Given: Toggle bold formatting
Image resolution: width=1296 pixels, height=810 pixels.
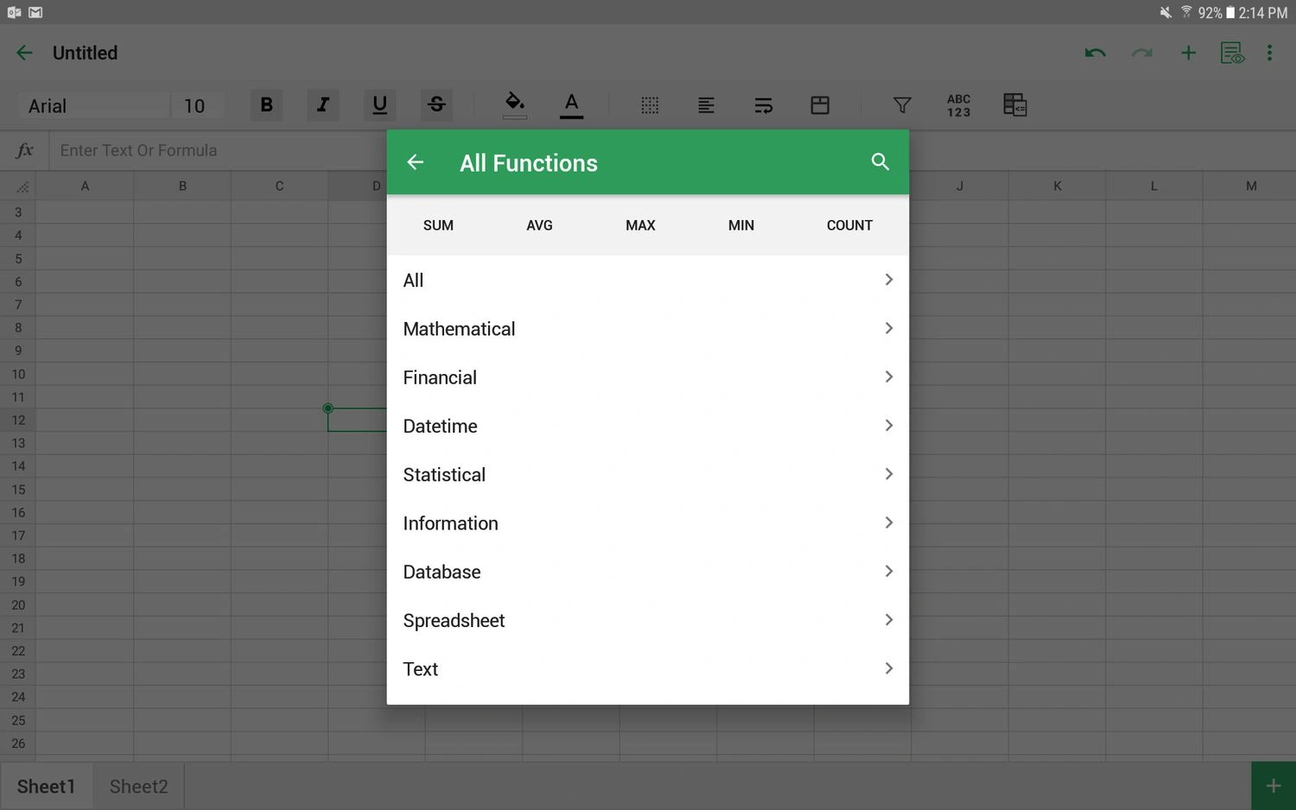Looking at the screenshot, I should point(266,104).
